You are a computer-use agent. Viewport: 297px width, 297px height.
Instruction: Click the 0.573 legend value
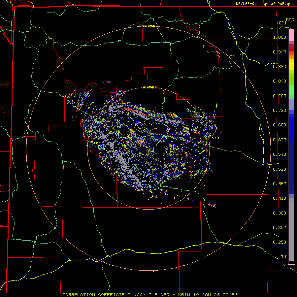280,154
